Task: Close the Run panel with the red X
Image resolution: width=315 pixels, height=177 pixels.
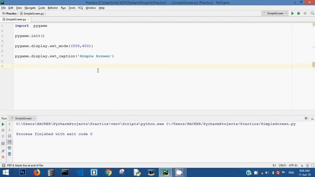Action: pos(3,157)
